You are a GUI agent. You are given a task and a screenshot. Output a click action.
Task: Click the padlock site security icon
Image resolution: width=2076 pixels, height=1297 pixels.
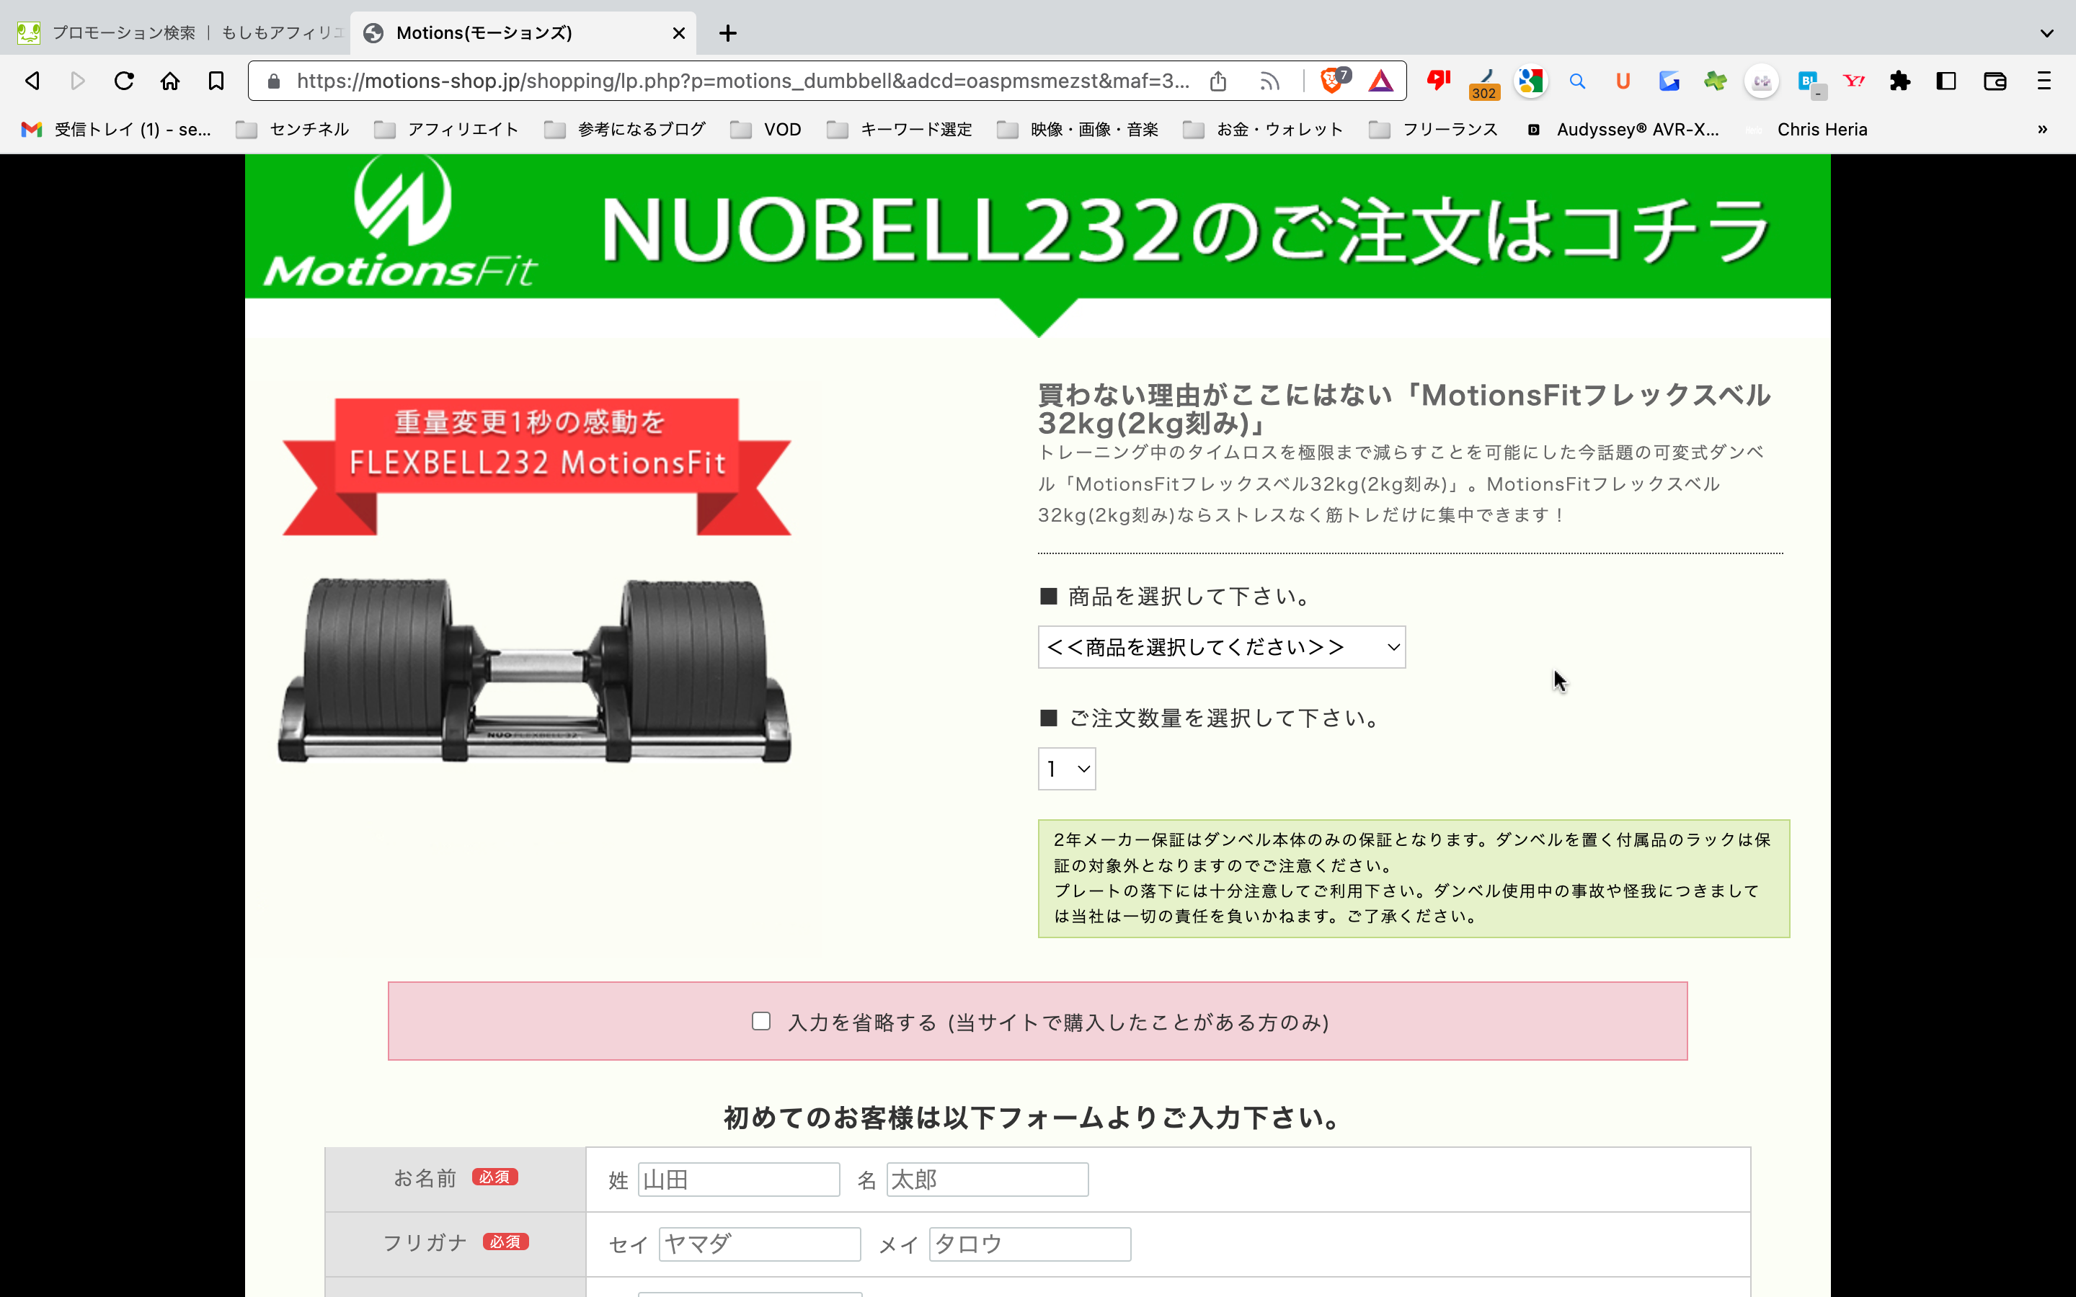(x=274, y=81)
